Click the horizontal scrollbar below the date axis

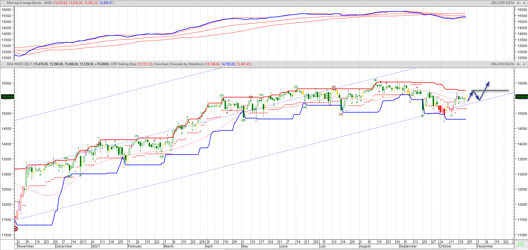pyautogui.click(x=336, y=249)
